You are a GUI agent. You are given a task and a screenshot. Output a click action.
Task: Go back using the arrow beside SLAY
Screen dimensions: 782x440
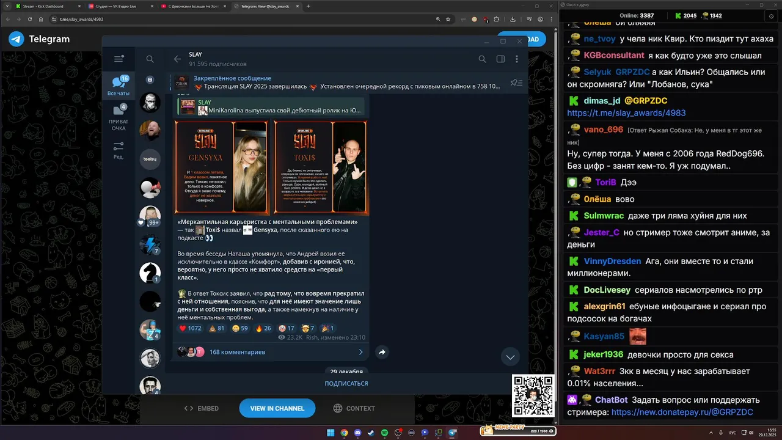177,59
